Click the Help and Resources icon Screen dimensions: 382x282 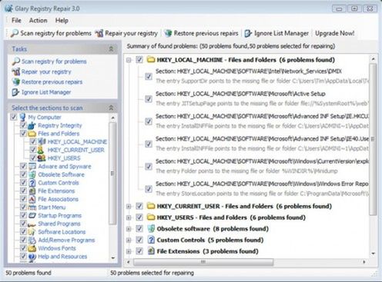(x=32, y=257)
